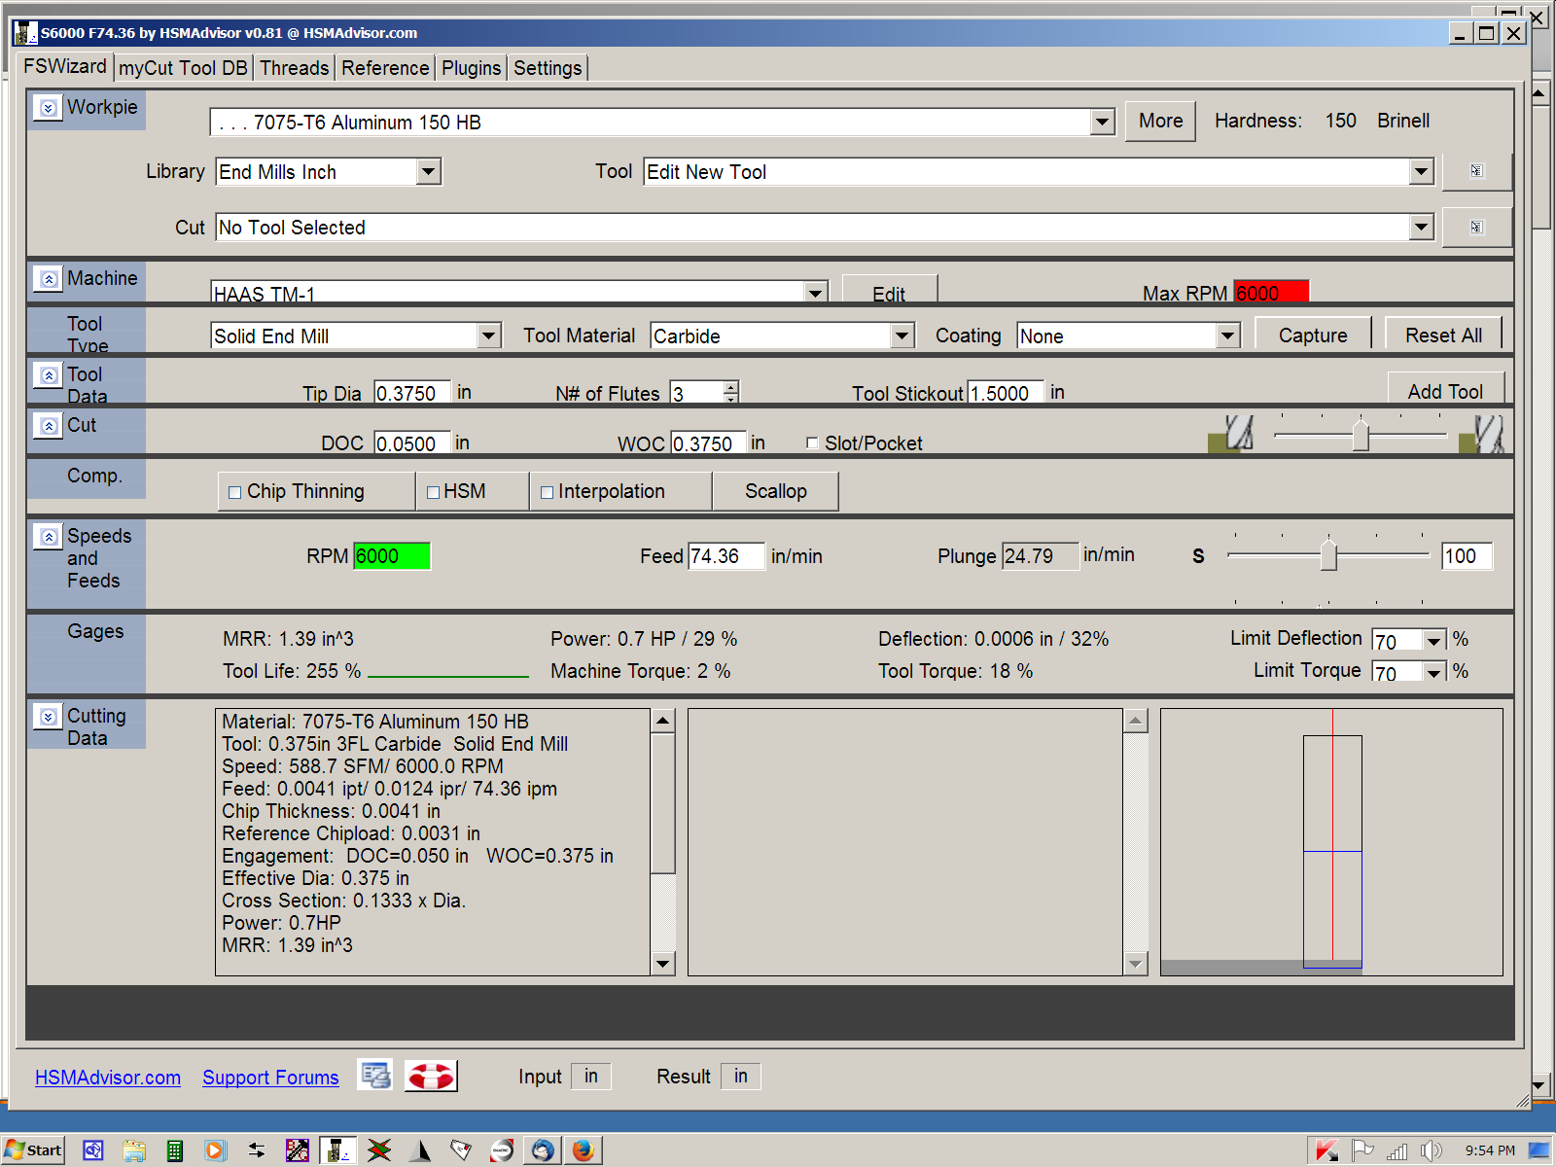This screenshot has width=1556, height=1167.
Task: Open the Threads tab
Action: (294, 68)
